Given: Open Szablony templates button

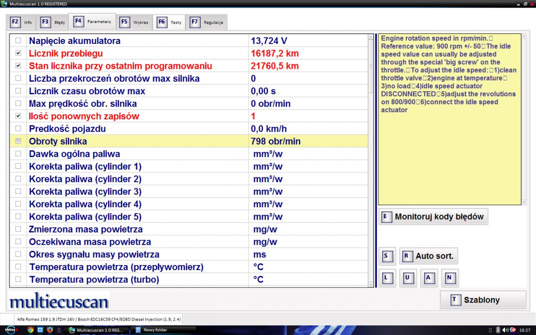Looking at the screenshot, I should click(x=483, y=300).
